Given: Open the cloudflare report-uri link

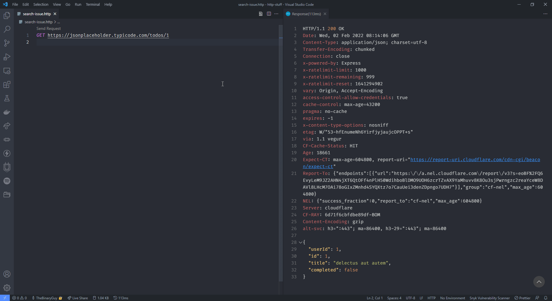Looking at the screenshot, I should tap(474, 160).
